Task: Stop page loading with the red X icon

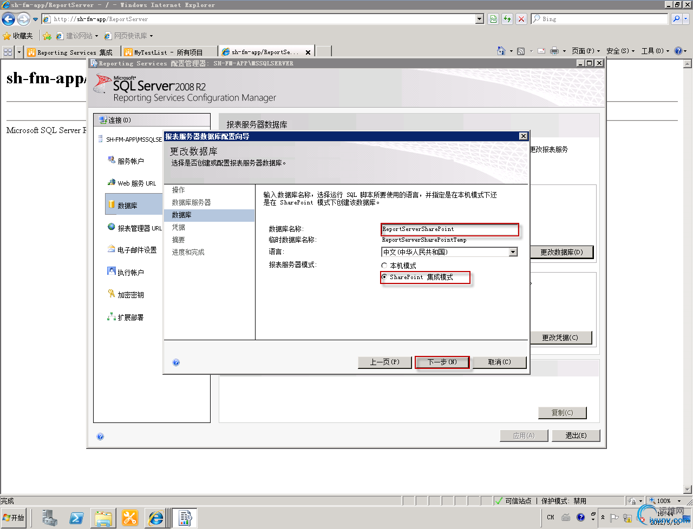Action: pyautogui.click(x=521, y=19)
